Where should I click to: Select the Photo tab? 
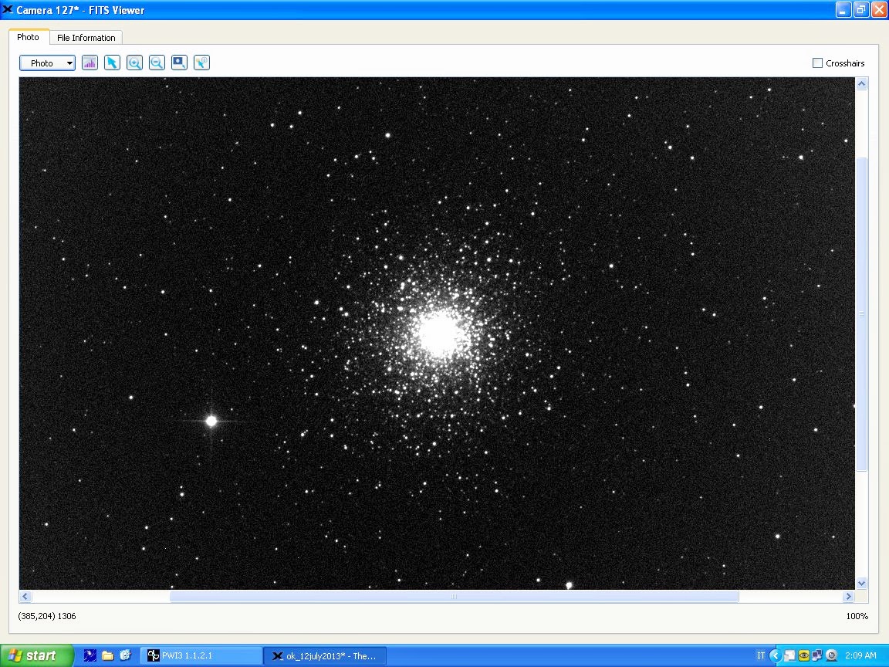click(28, 37)
